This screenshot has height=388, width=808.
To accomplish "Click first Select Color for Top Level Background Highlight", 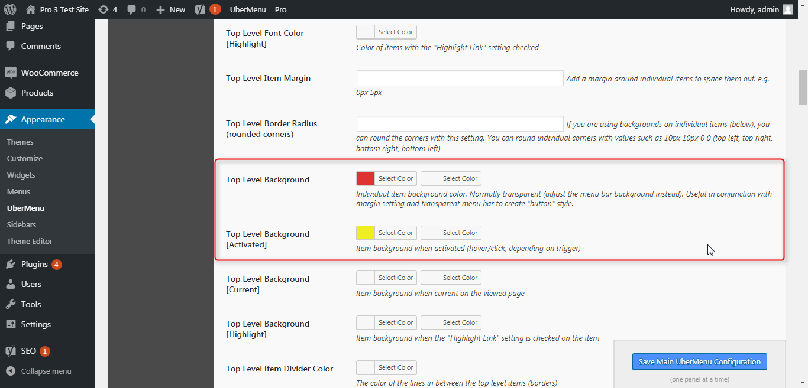I will point(386,322).
